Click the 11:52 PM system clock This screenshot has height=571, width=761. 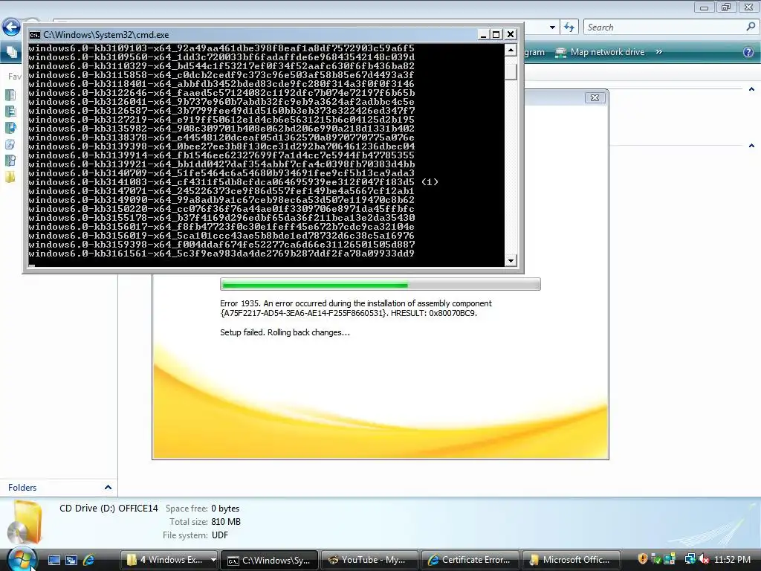(x=732, y=559)
